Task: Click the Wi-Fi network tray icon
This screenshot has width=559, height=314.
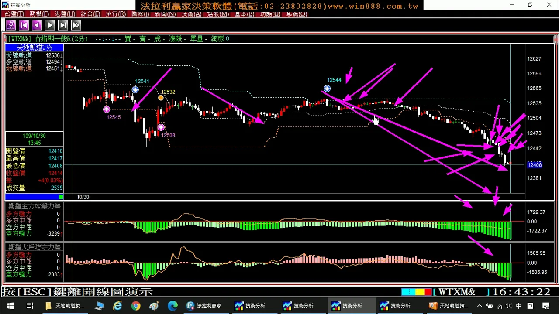Action: [500, 306]
